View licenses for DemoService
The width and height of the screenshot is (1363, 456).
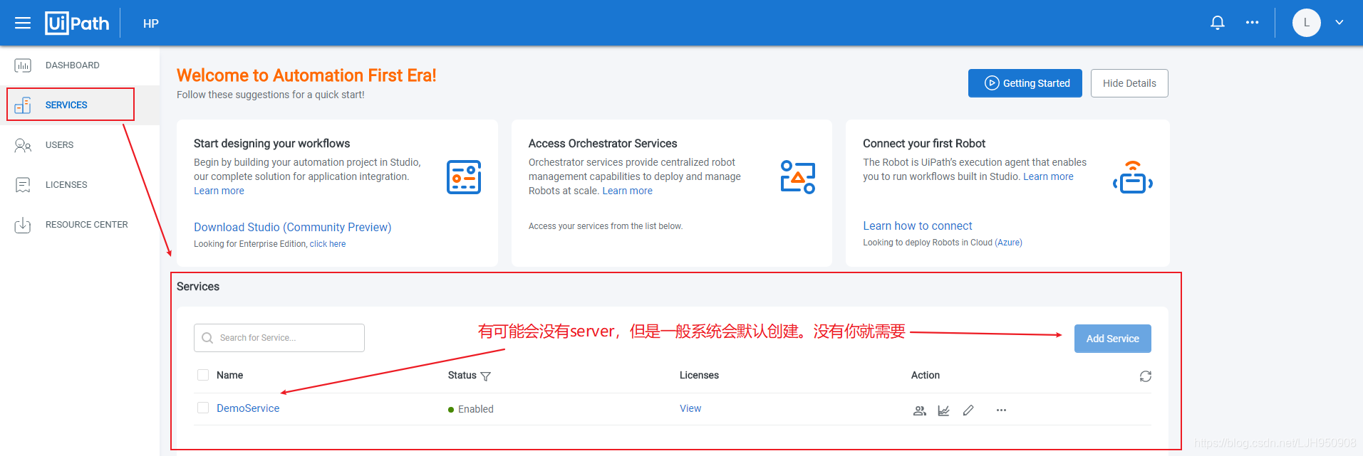(690, 408)
